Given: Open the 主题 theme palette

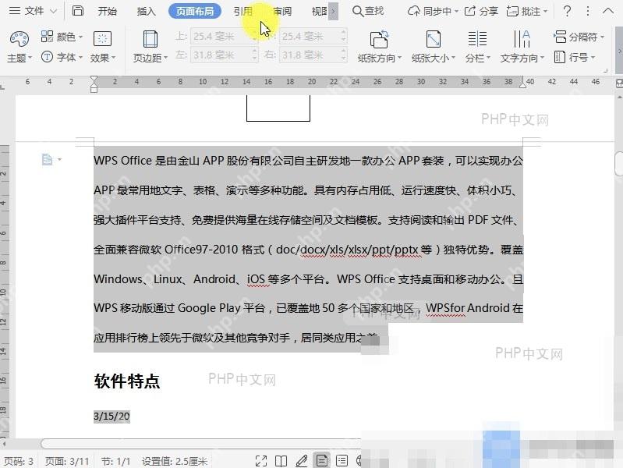Looking at the screenshot, I should pos(19,47).
